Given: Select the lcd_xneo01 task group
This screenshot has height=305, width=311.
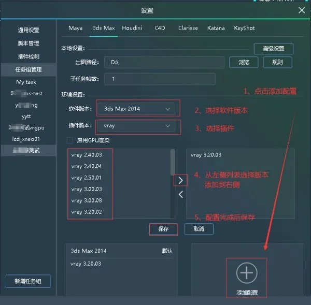Looking at the screenshot, I should (x=26, y=139).
